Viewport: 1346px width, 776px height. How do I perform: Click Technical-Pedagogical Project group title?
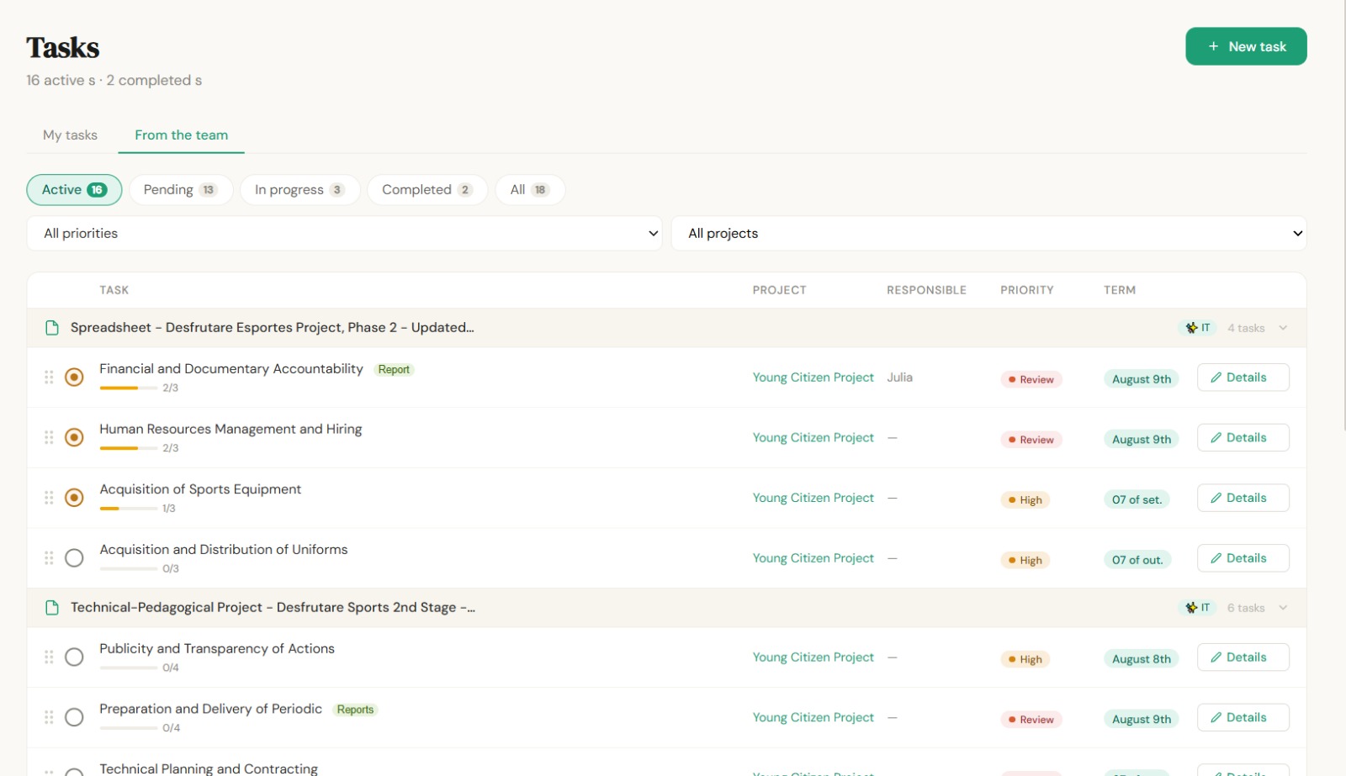click(273, 608)
